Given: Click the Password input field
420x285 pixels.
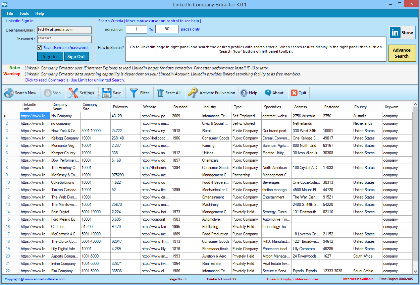Looking at the screenshot, I should tap(64, 39).
